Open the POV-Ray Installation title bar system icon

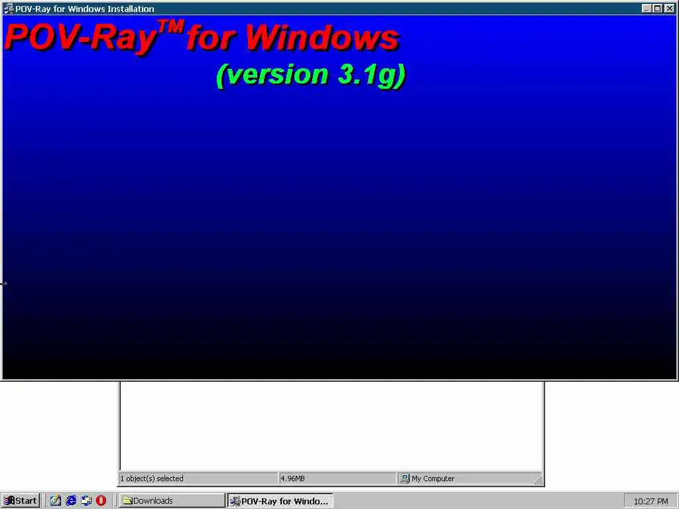8,8
